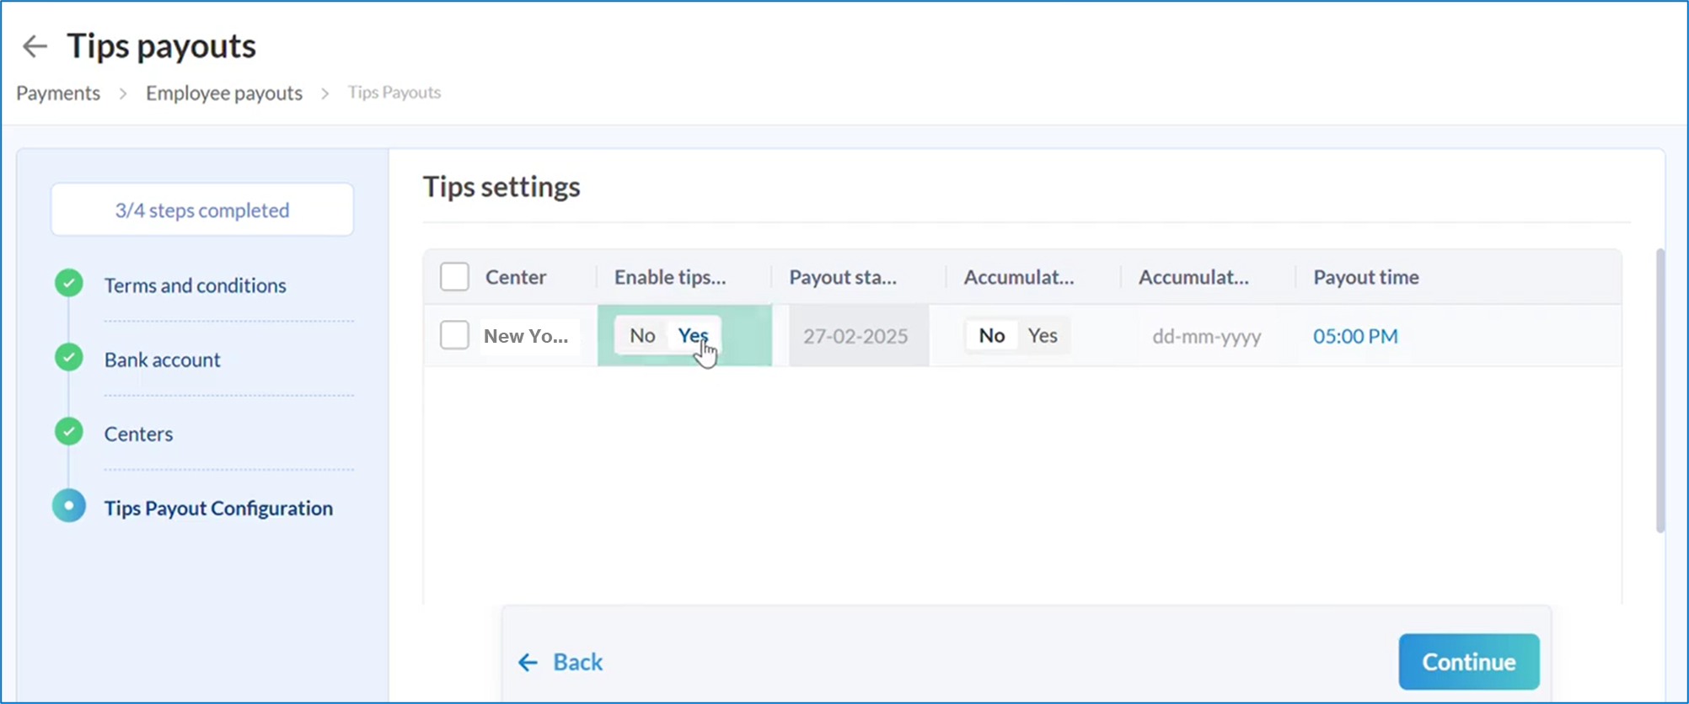Click the dd-mm-yyyy accumulation date field

(1206, 336)
